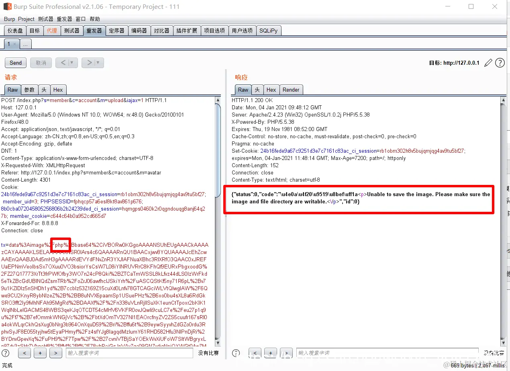Focus the response search input field
Viewport: 510px width, 371px height.
tap(388, 353)
